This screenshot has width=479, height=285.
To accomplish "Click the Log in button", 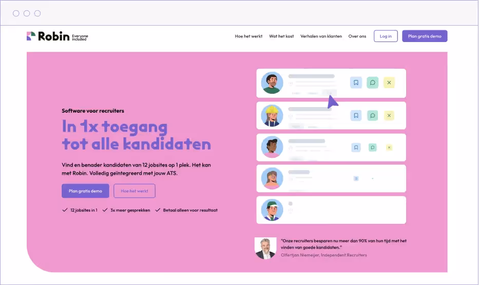I will [x=386, y=36].
